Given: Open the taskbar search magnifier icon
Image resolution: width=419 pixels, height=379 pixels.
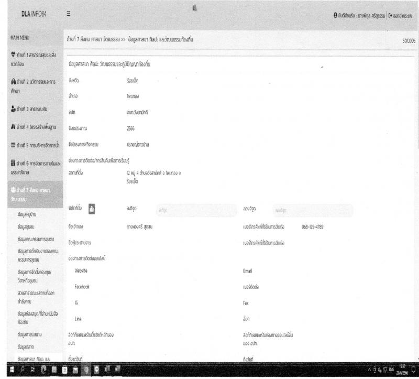Looking at the screenshot, I should pos(23,370).
